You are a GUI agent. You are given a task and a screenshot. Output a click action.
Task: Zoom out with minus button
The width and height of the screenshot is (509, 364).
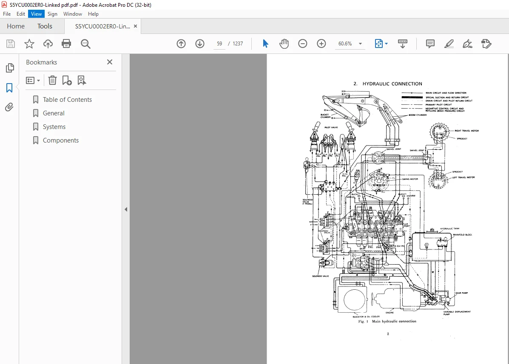[302, 44]
